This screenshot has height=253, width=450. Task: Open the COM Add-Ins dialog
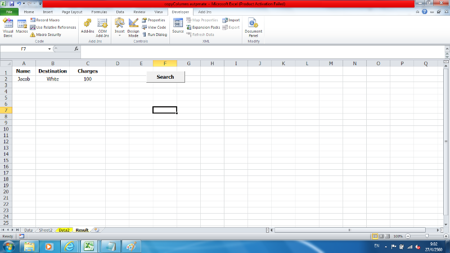[x=102, y=26]
